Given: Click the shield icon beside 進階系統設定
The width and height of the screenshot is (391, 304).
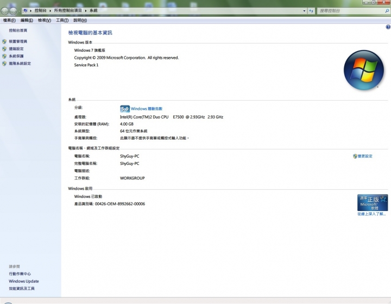Looking at the screenshot, I should click(4, 64).
